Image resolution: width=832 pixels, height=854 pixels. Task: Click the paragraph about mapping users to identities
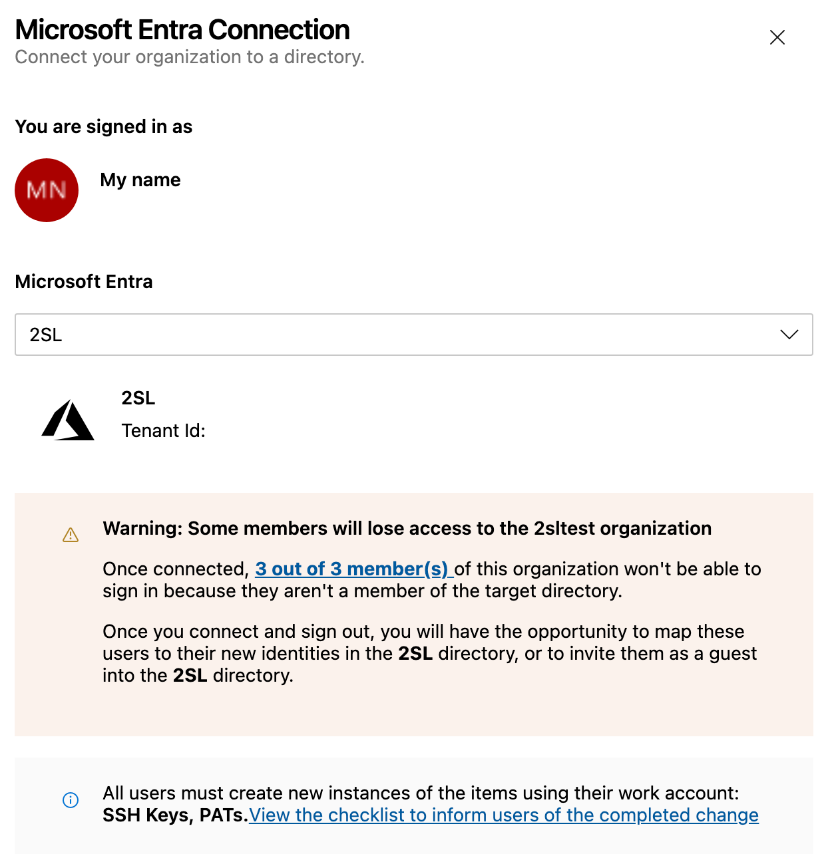(x=429, y=653)
